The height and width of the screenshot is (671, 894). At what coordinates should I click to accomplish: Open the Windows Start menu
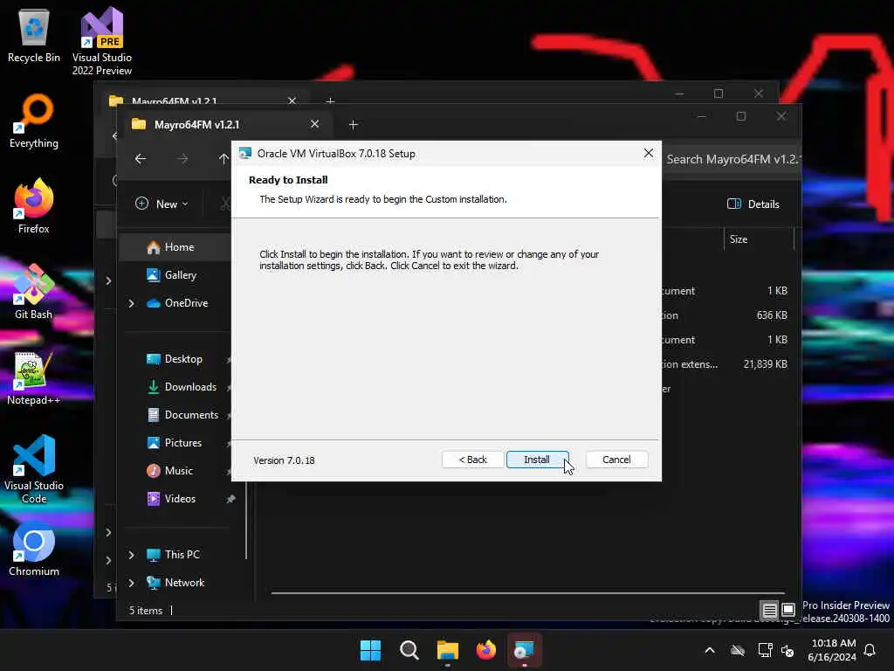(x=370, y=650)
